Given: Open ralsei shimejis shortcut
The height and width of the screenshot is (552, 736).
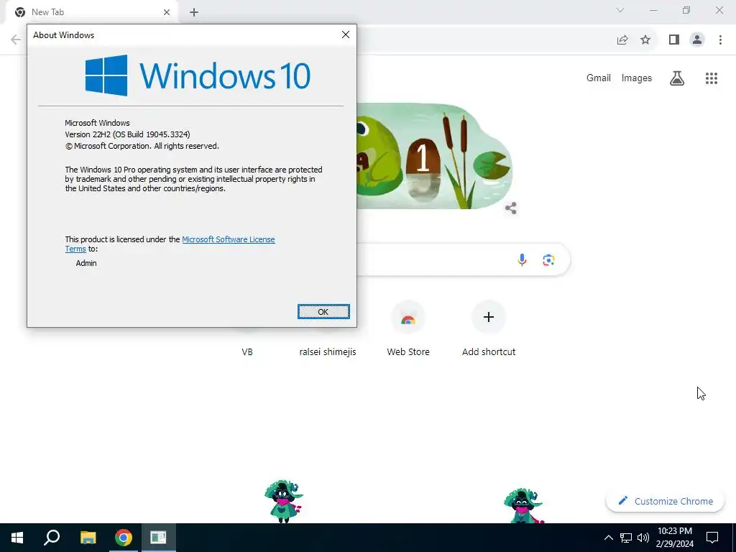Looking at the screenshot, I should click(x=328, y=351).
